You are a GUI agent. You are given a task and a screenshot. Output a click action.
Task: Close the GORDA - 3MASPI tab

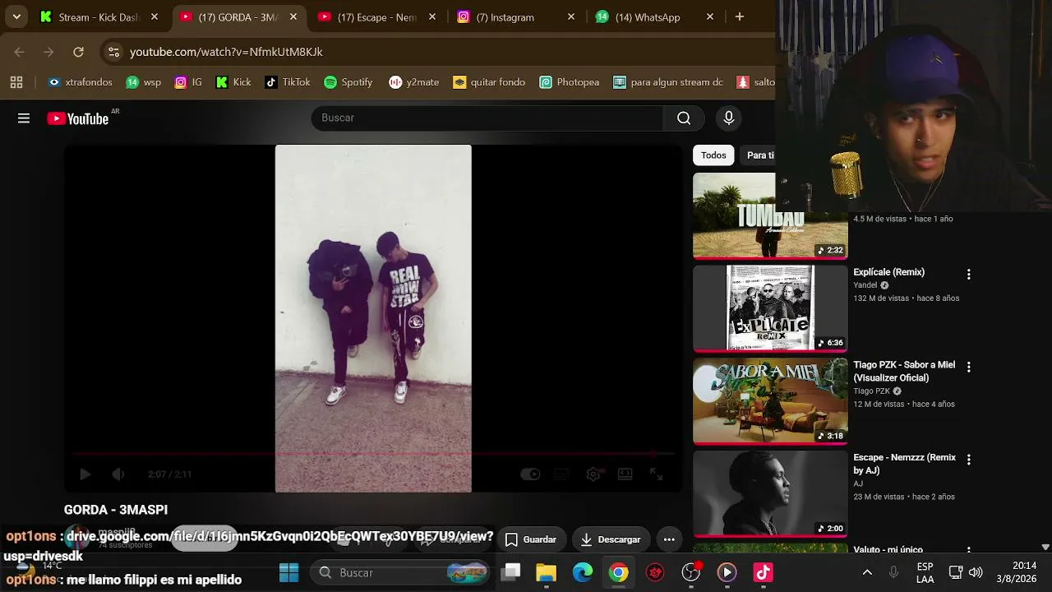click(293, 16)
